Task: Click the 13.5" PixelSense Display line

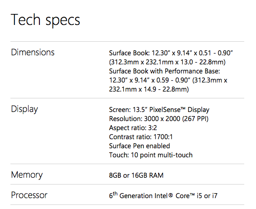Action: pyautogui.click(x=159, y=110)
